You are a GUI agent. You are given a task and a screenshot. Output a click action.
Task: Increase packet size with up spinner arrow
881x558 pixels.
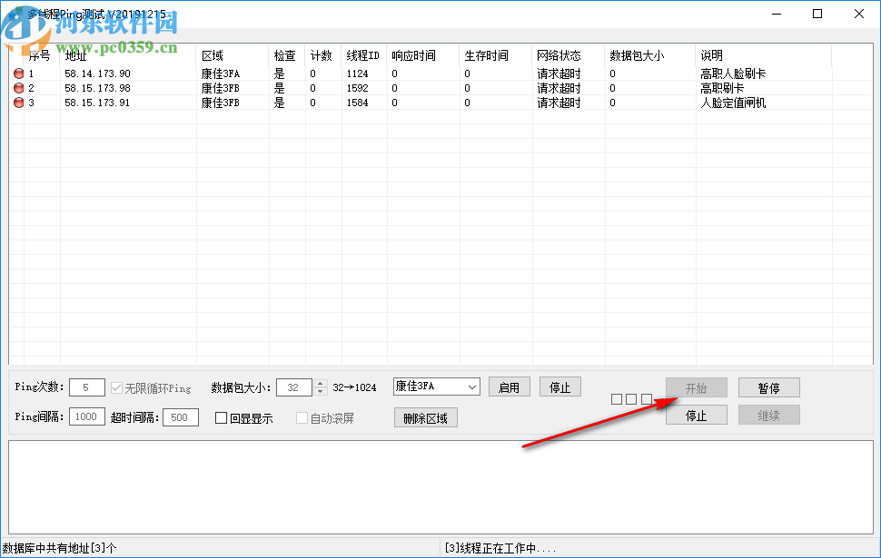pyautogui.click(x=321, y=384)
